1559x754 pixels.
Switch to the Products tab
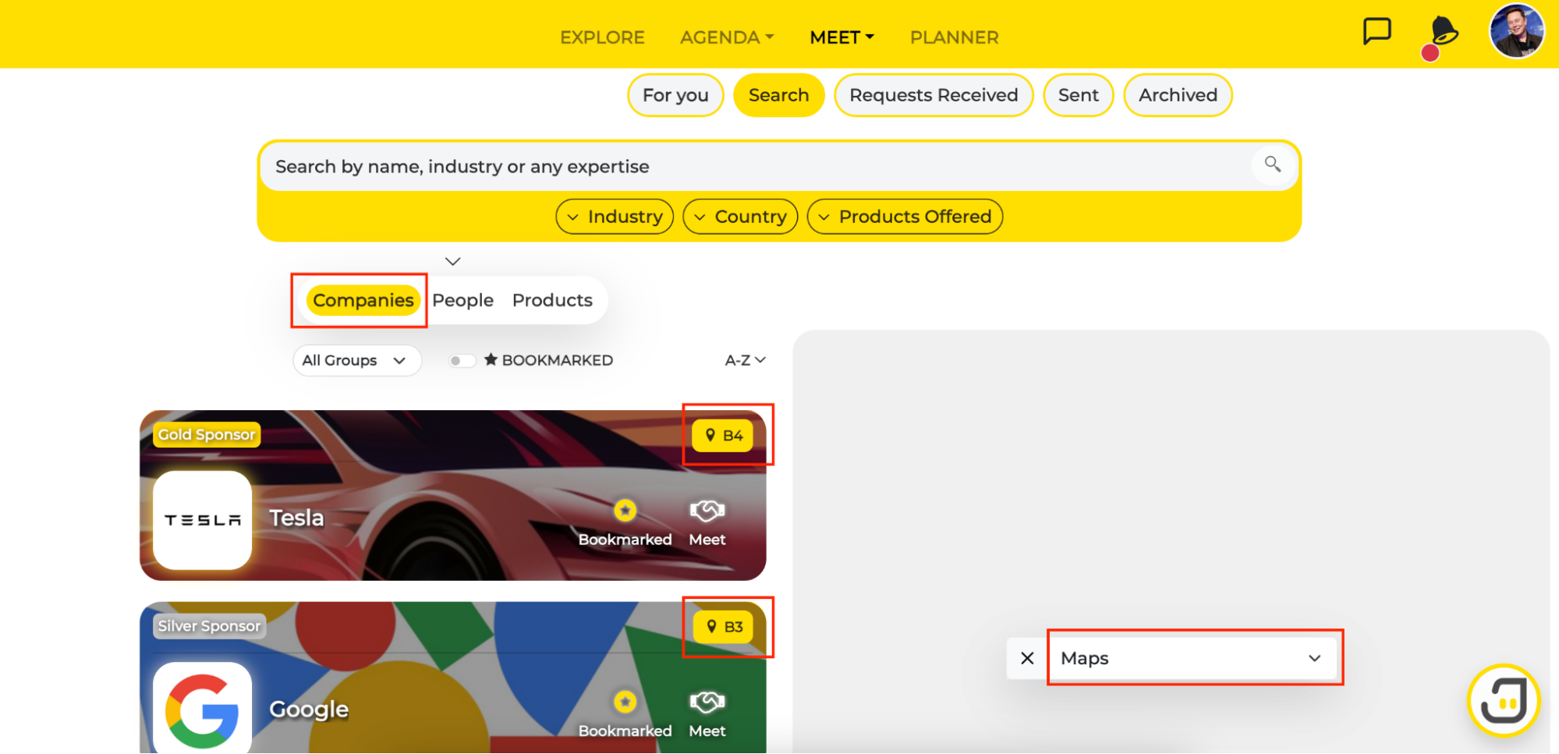point(552,300)
